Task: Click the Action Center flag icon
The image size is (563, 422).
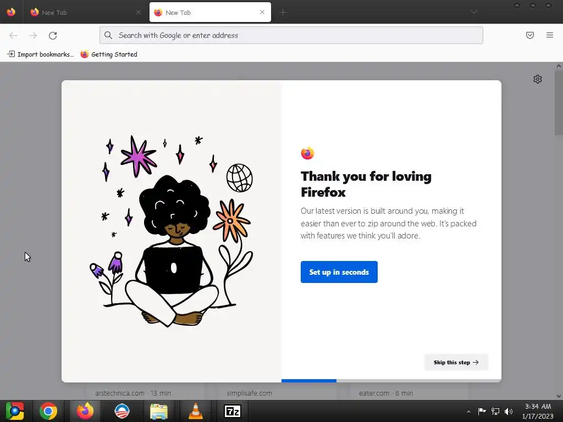Action: tap(482, 412)
